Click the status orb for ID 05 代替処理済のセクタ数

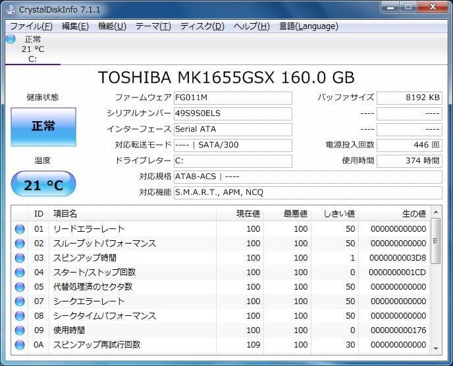pyautogui.click(x=20, y=287)
